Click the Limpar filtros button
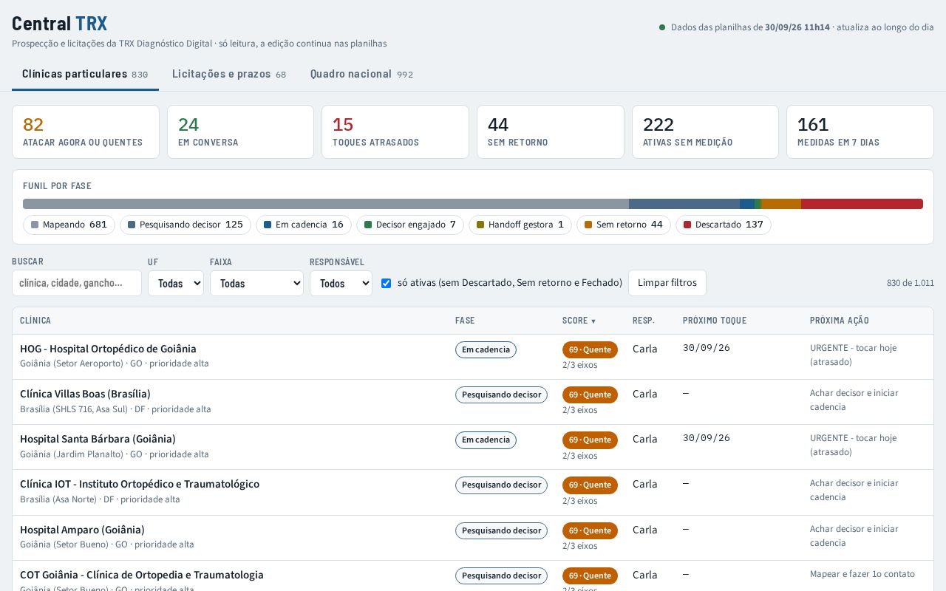The image size is (946, 591). pos(667,283)
